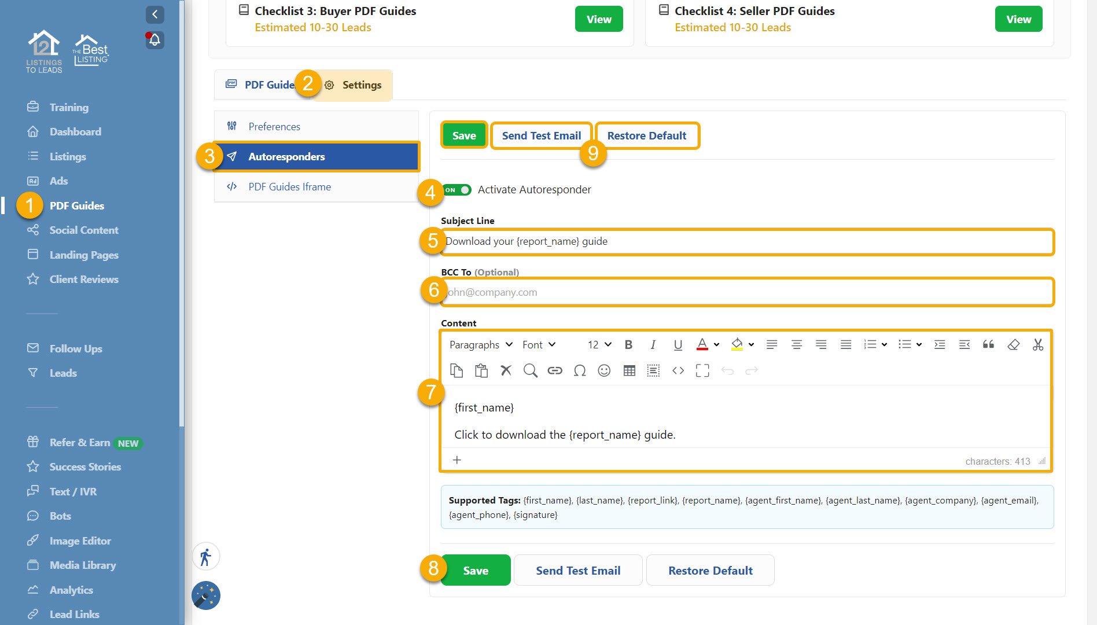Image resolution: width=1097 pixels, height=625 pixels.
Task: Toggle bold formatting in the content editor
Action: tap(629, 344)
